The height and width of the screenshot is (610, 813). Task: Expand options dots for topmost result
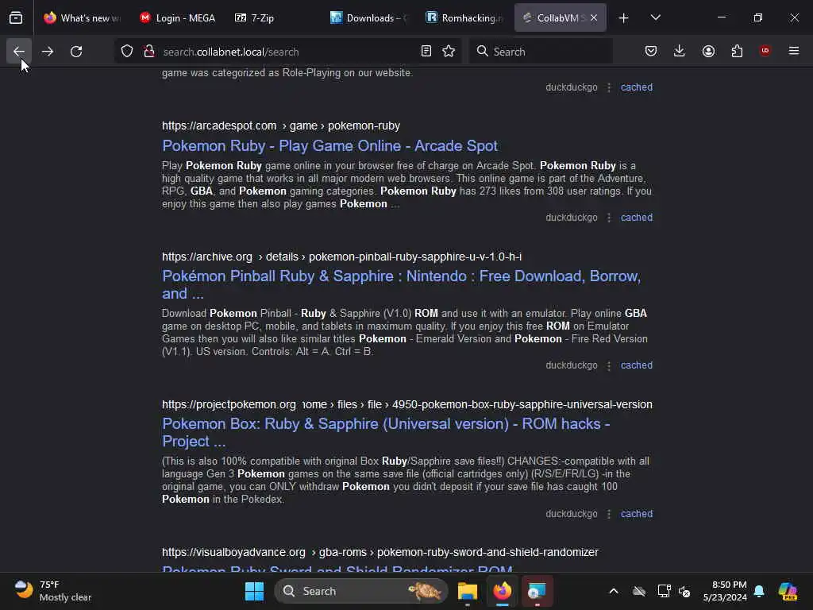coord(609,87)
